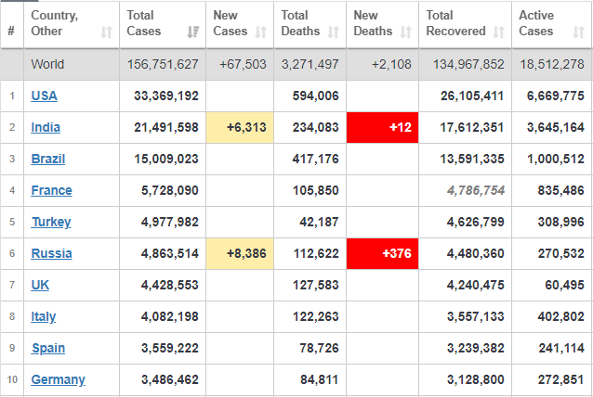593x397 pixels.
Task: Click the Total Cases sort icon
Action: [193, 32]
